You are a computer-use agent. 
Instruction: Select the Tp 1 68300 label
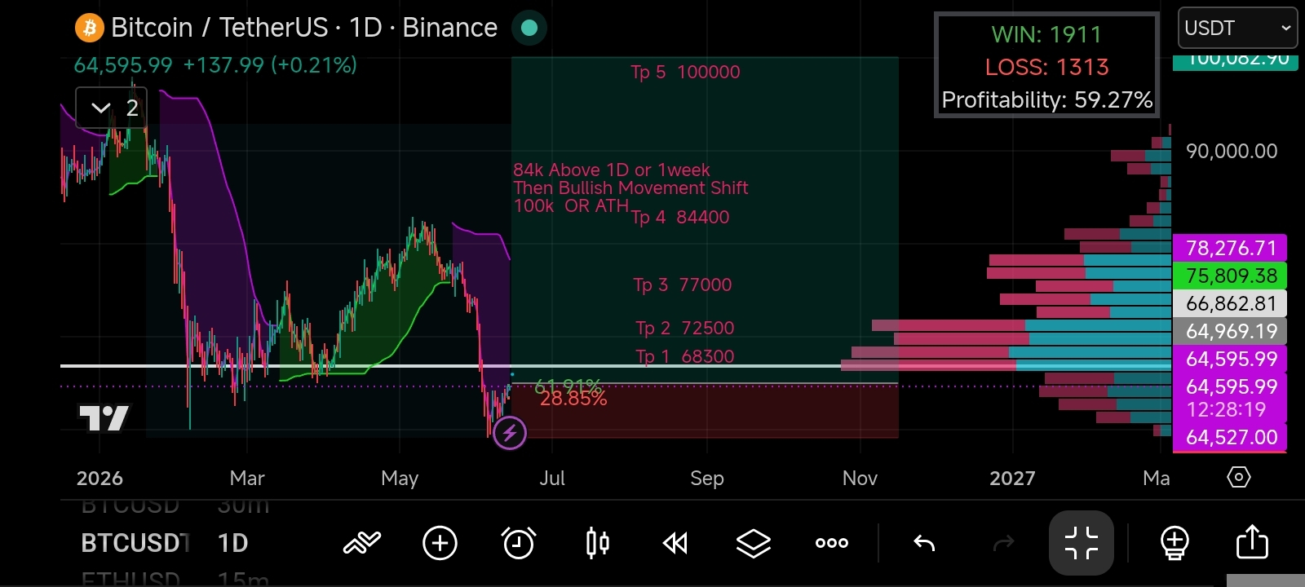click(x=684, y=356)
